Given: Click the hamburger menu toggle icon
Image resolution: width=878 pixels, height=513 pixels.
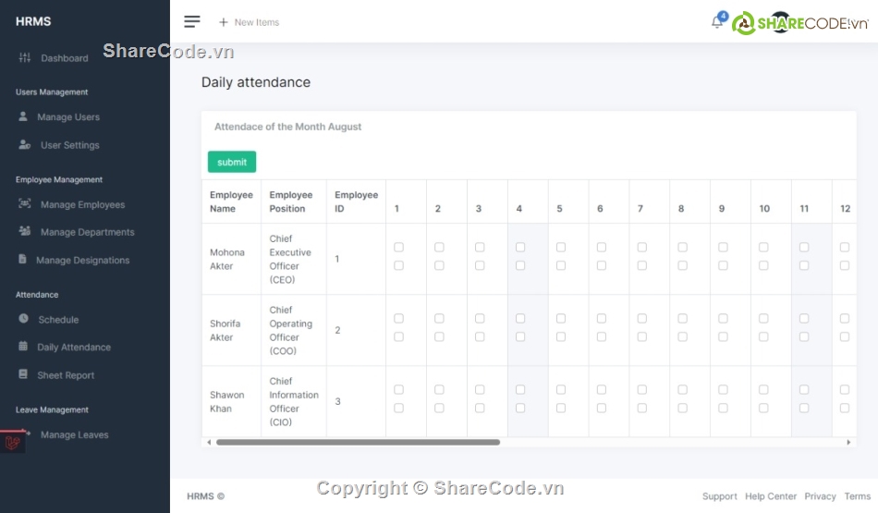Looking at the screenshot, I should coord(192,22).
